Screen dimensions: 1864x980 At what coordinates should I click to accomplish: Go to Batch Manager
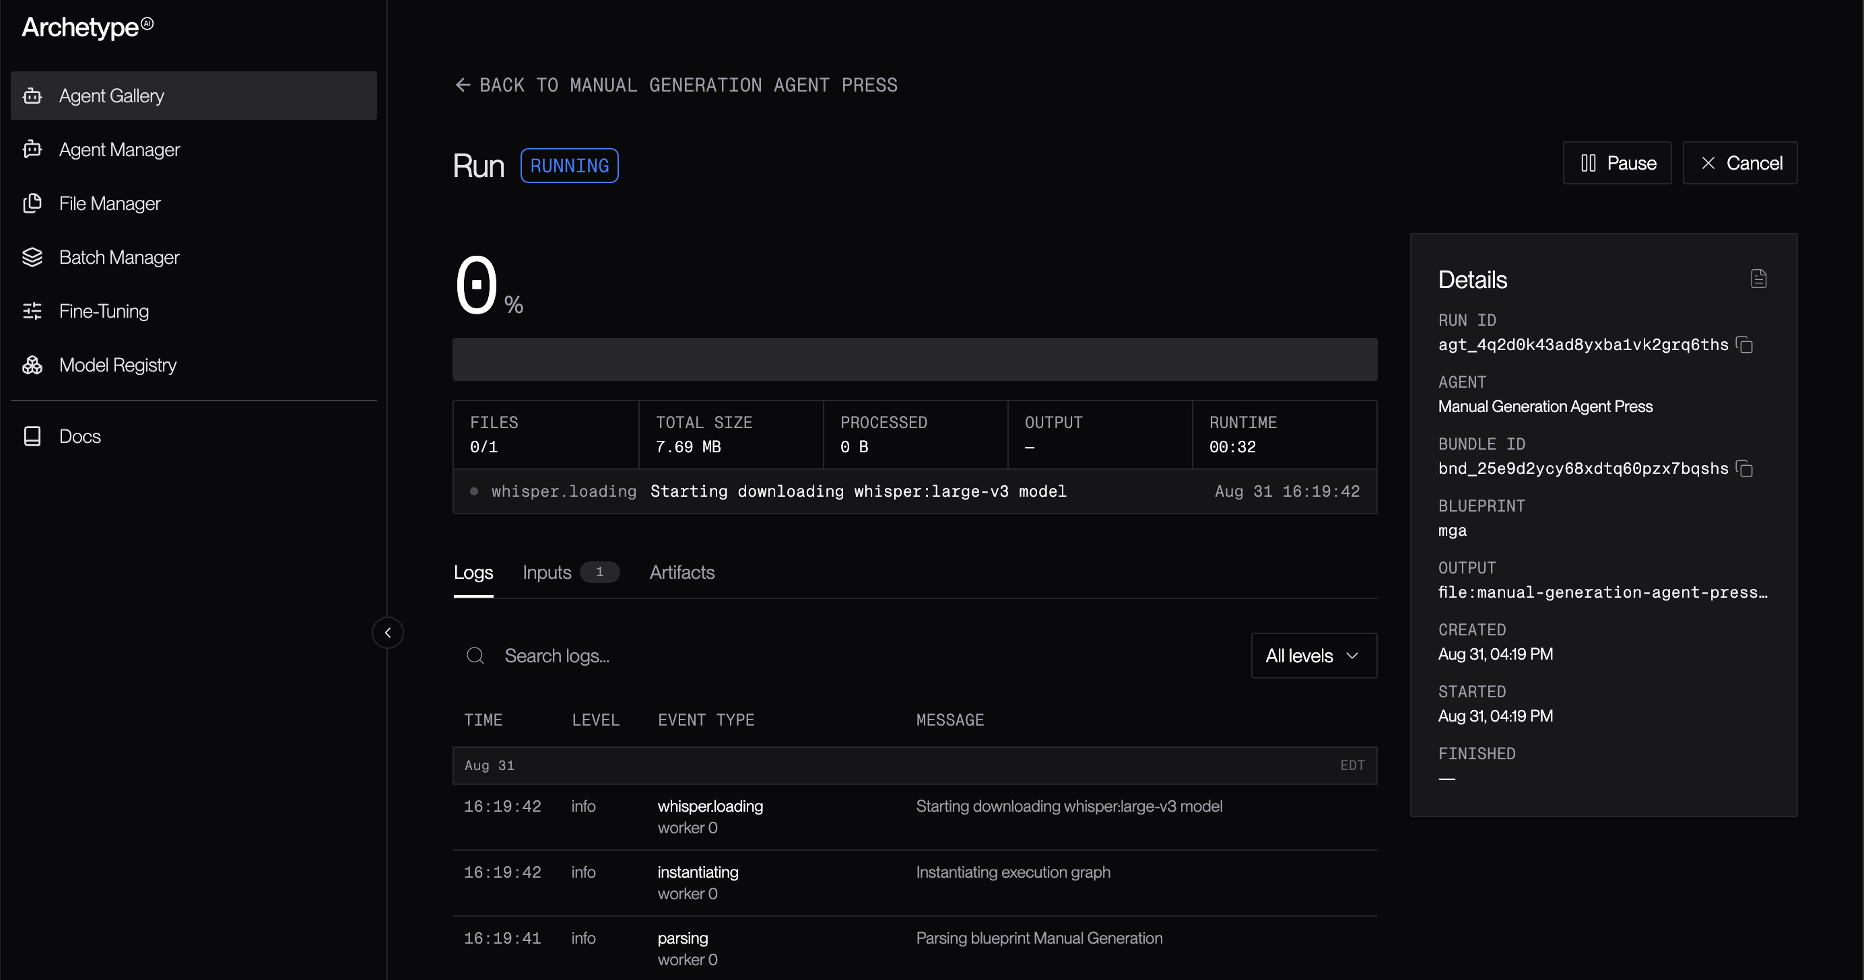click(194, 256)
